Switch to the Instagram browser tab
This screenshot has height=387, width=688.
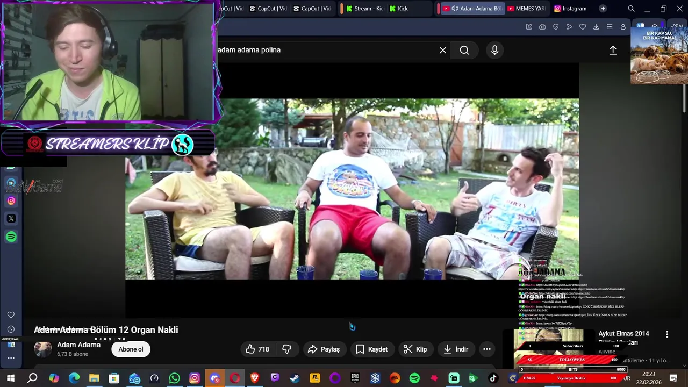571,9
